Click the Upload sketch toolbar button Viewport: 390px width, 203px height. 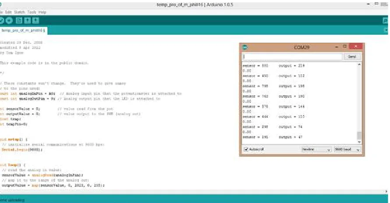point(9,21)
